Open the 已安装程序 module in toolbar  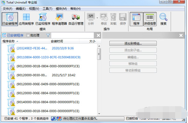(10, 19)
